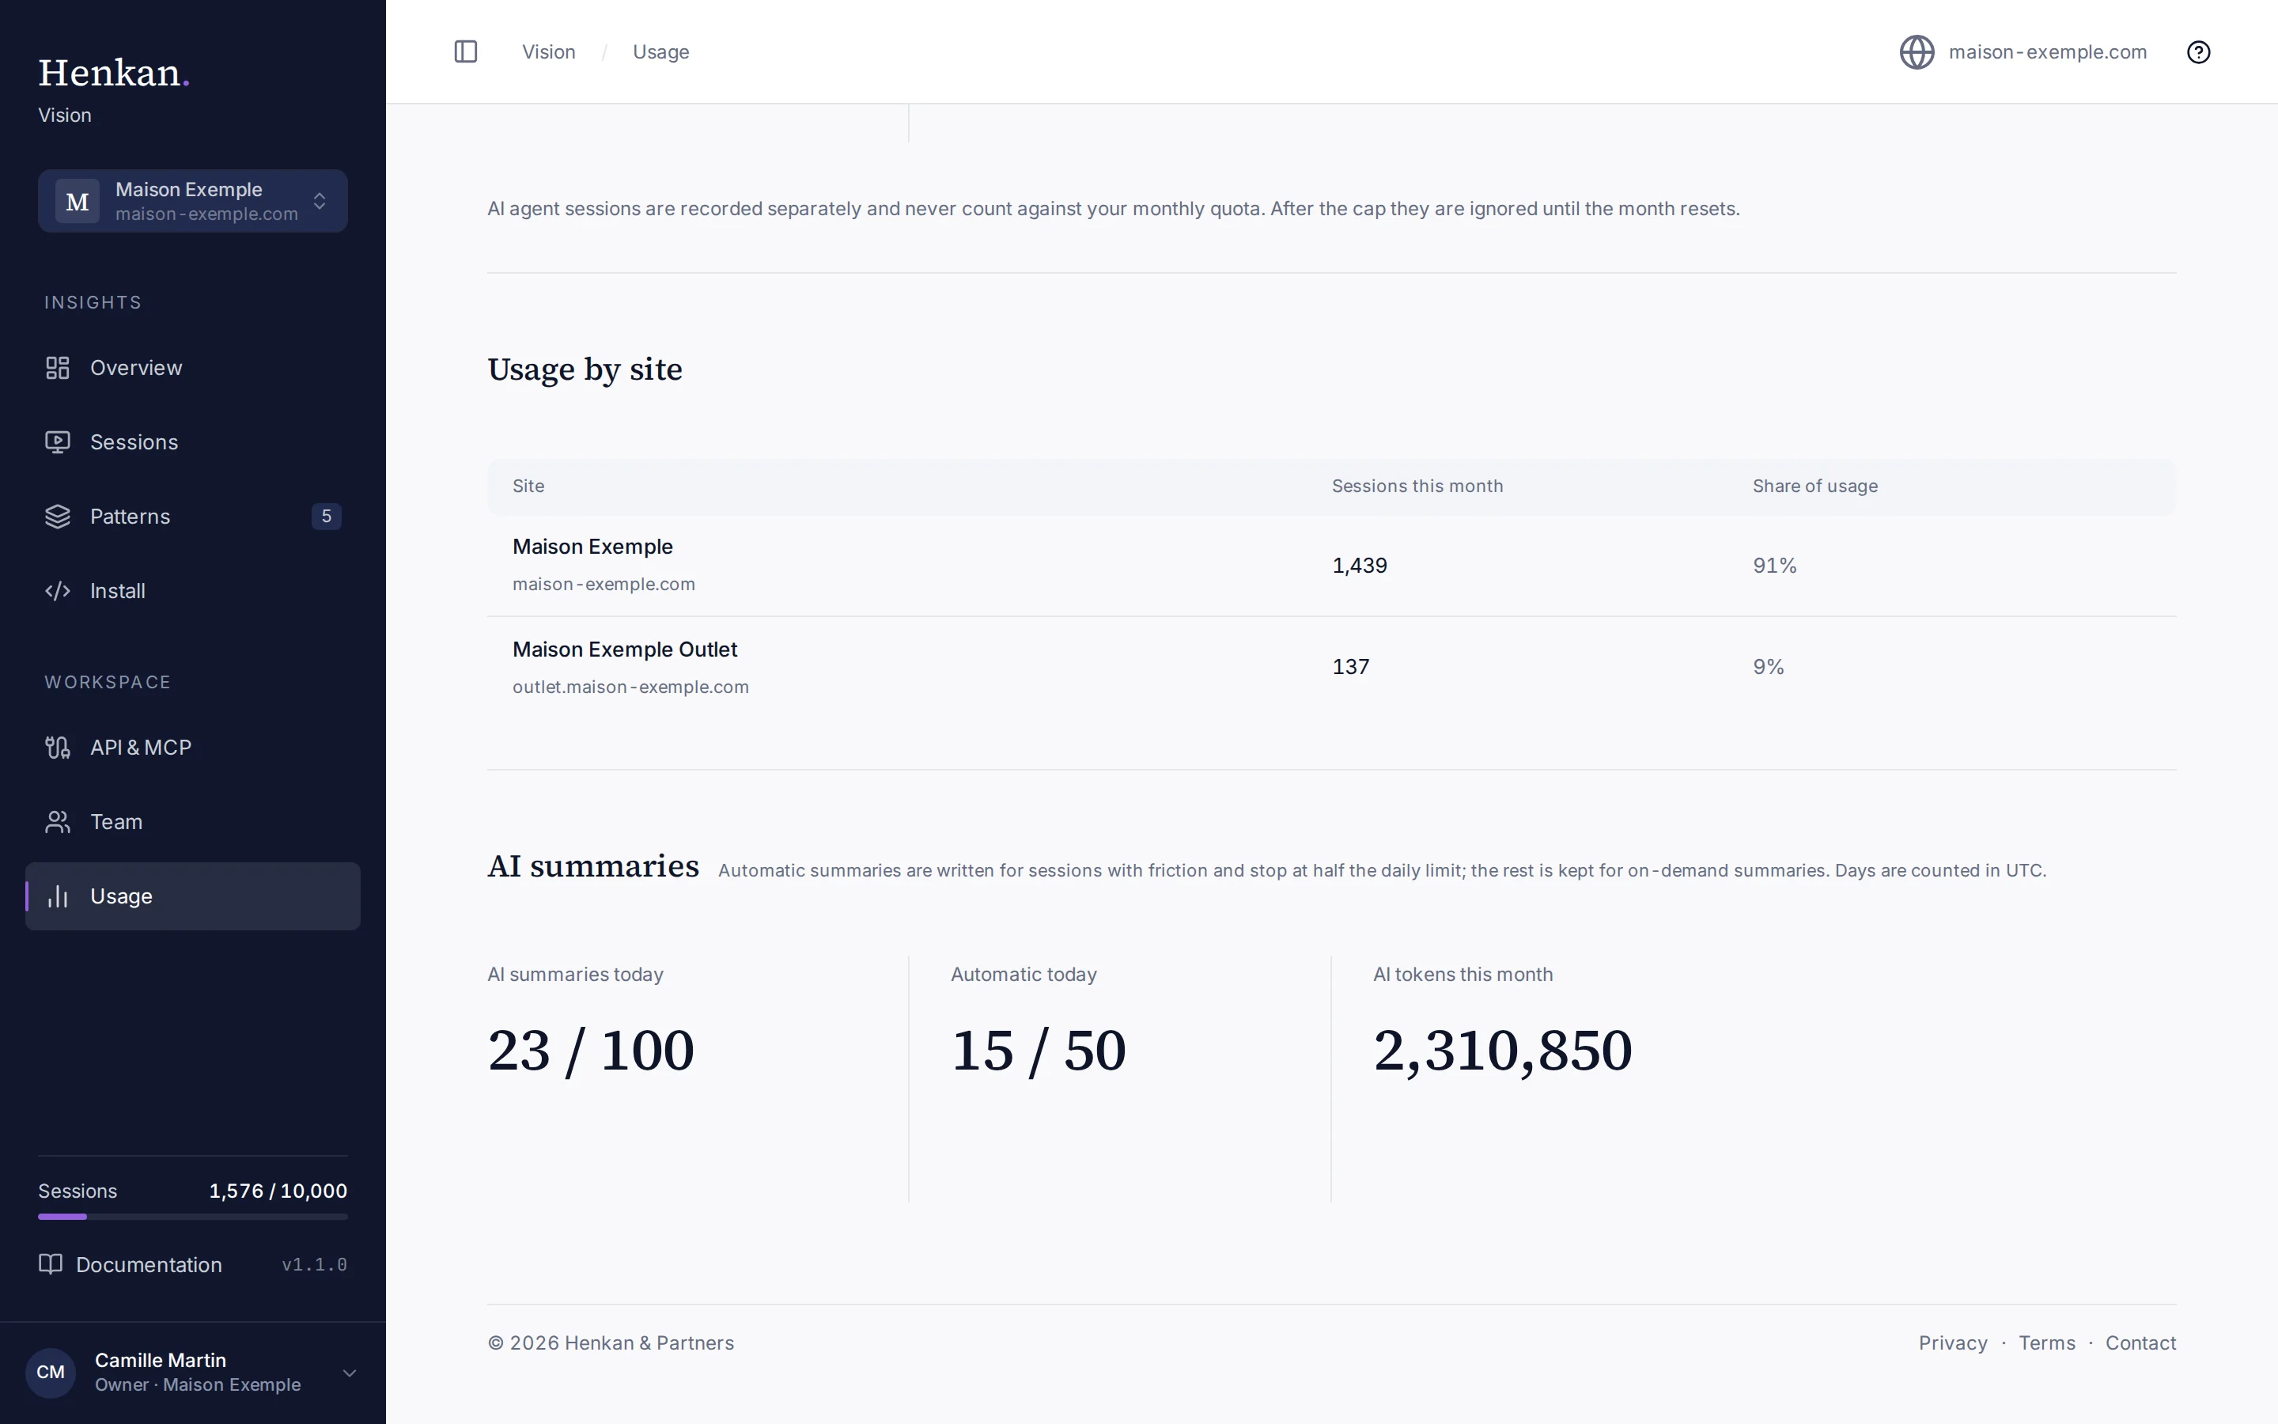The width and height of the screenshot is (2278, 1424).
Task: Click the v1.1.0 version label
Action: (x=314, y=1265)
